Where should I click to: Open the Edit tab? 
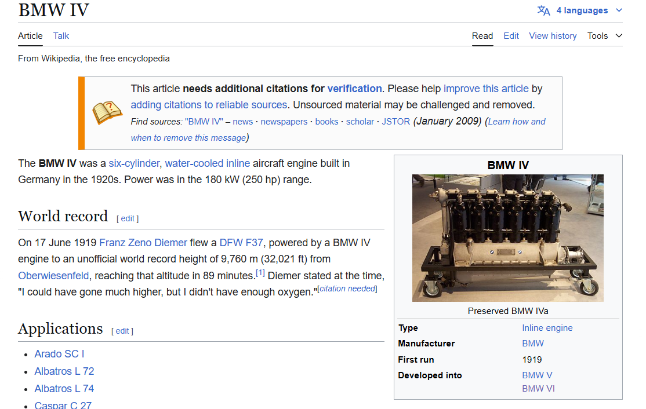click(x=511, y=36)
